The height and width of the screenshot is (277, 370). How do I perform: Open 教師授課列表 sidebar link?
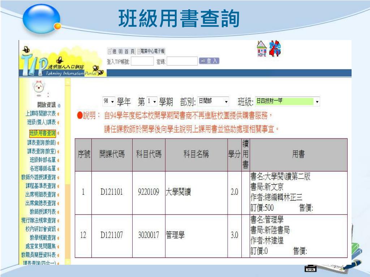click(43, 211)
